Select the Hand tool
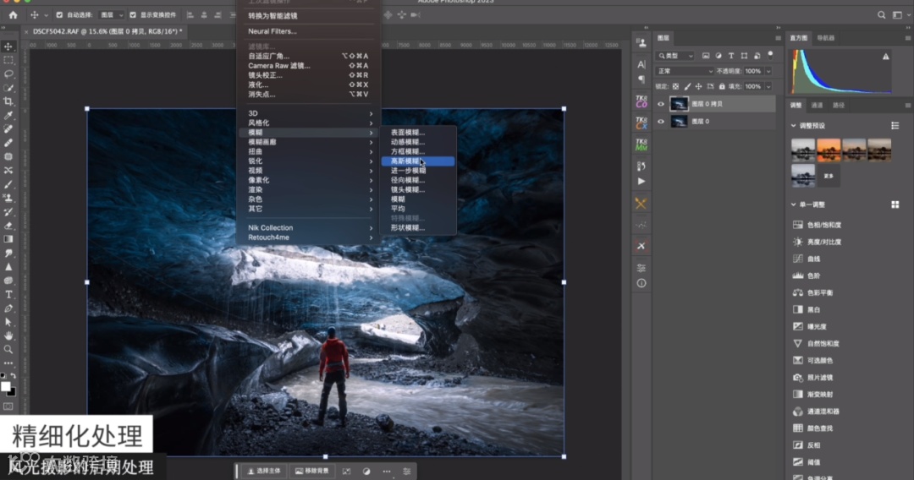Image resolution: width=914 pixels, height=480 pixels. (x=8, y=335)
